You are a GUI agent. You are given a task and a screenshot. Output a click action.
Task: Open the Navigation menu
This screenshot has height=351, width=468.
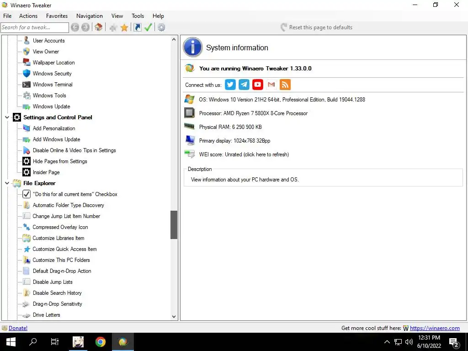[90, 16]
